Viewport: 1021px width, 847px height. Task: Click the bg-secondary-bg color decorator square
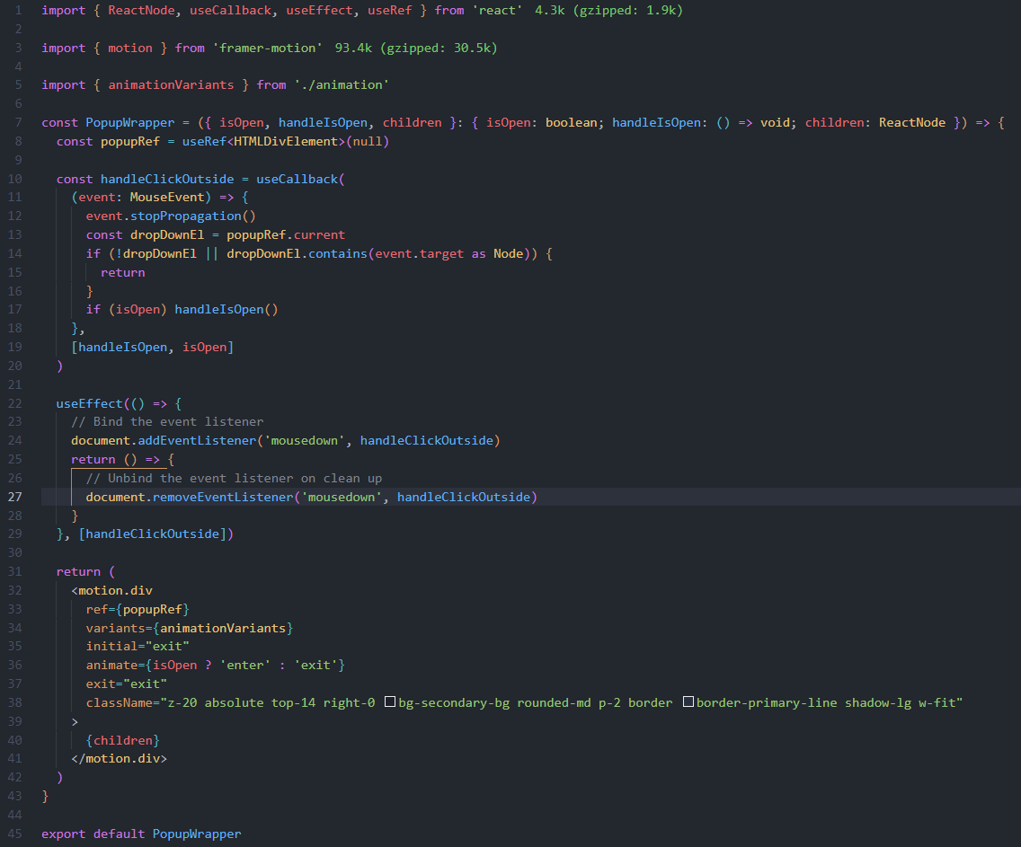[x=390, y=702]
